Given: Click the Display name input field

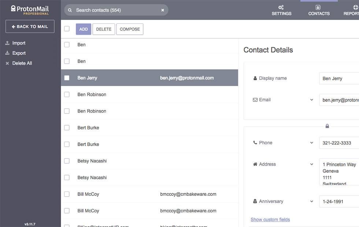Looking at the screenshot, I should click(339, 78).
